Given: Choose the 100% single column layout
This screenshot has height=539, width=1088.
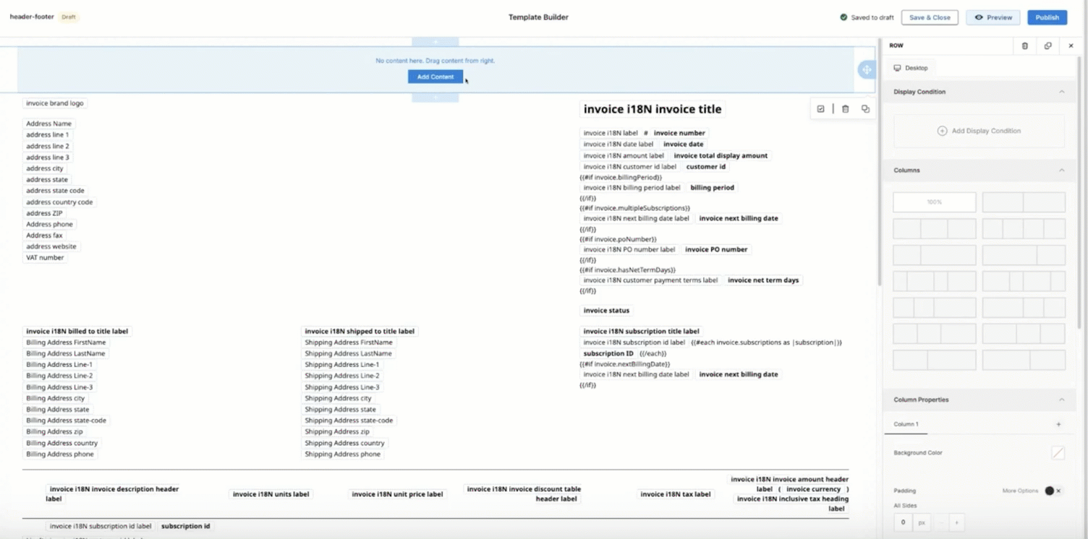Looking at the screenshot, I should (934, 202).
